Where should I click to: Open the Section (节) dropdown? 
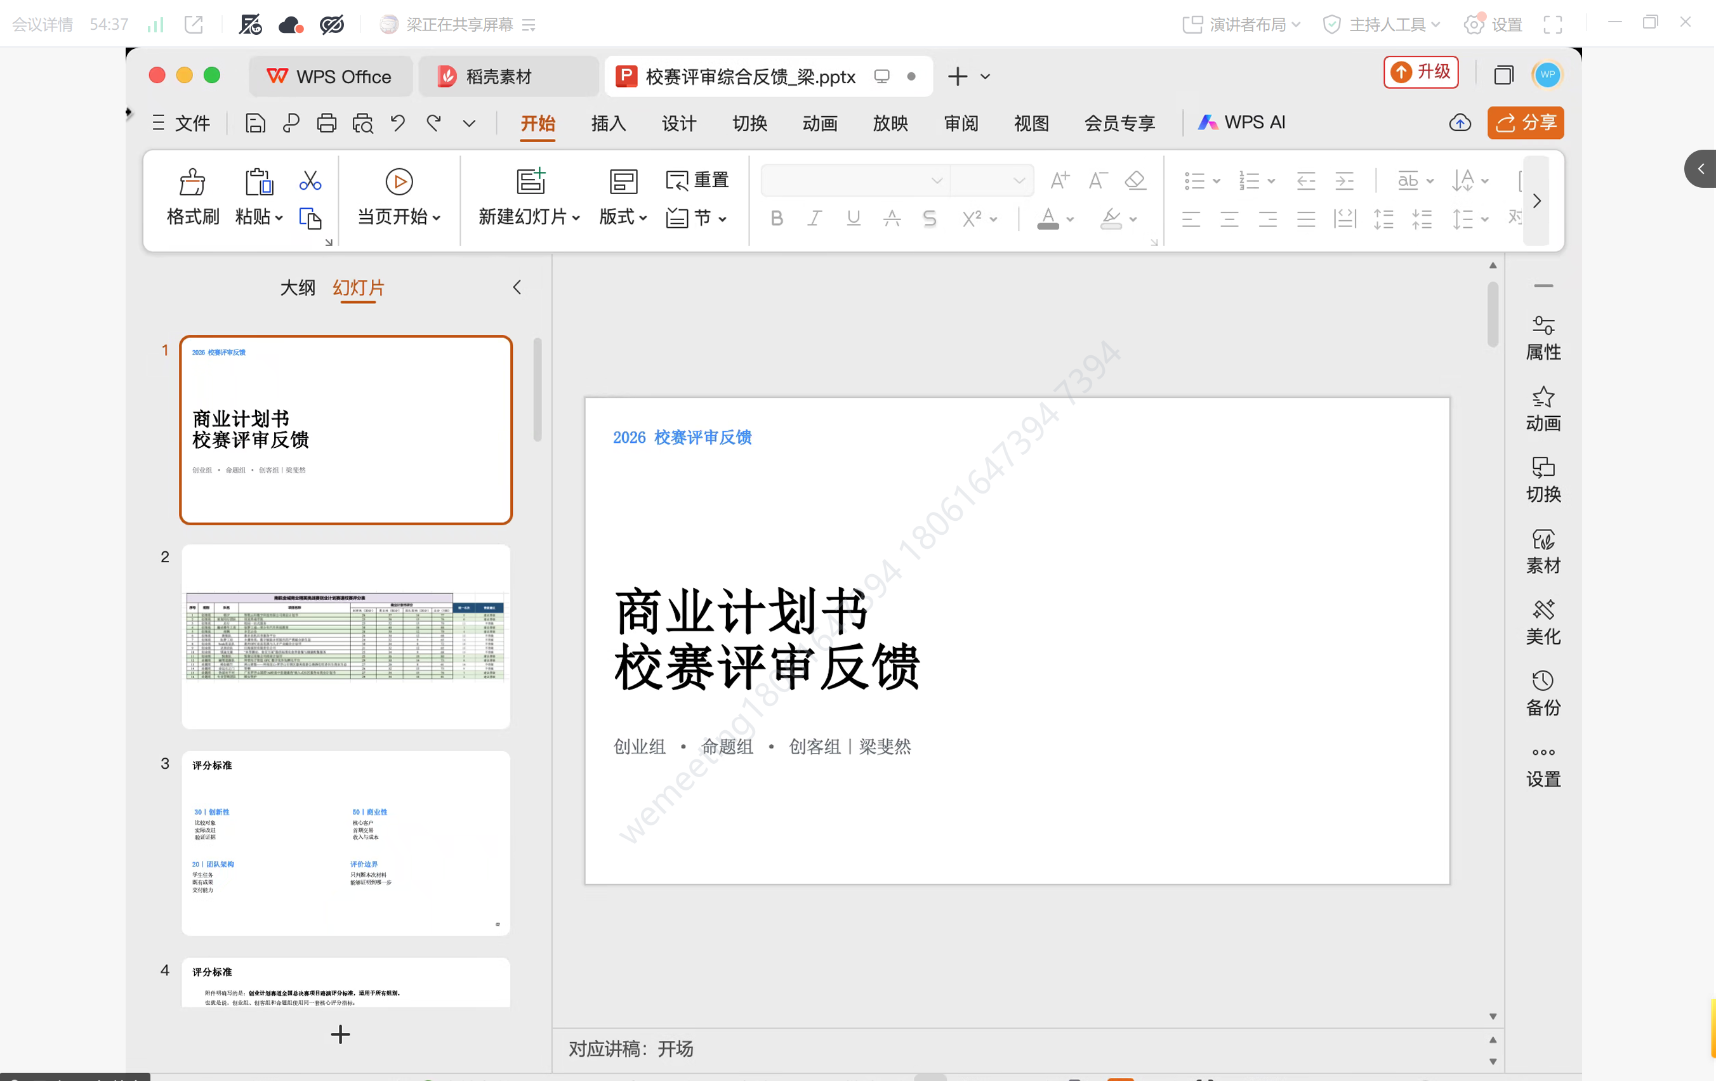tap(697, 218)
